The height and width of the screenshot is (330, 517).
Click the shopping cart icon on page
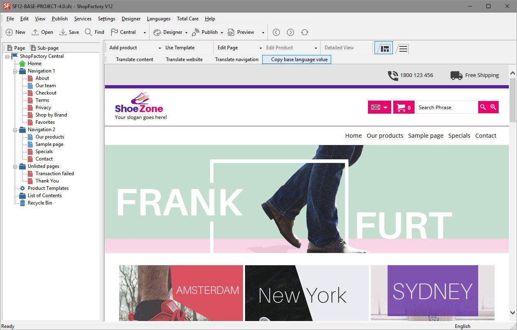tap(401, 108)
